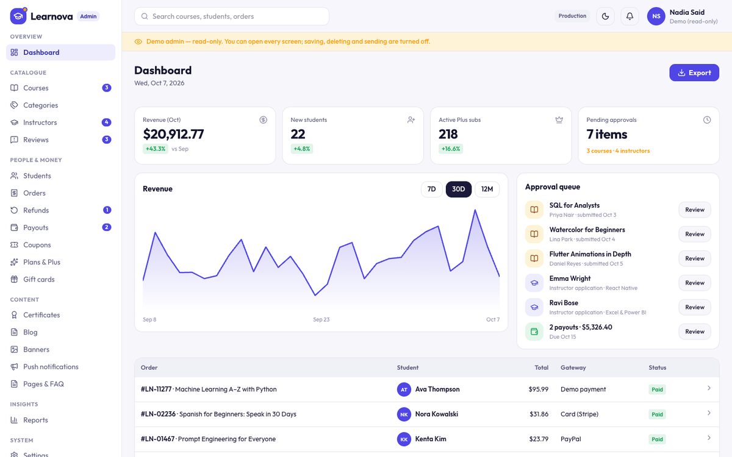Expand order #LN-02236 row chevron
The height and width of the screenshot is (457, 732).
tap(709, 413)
